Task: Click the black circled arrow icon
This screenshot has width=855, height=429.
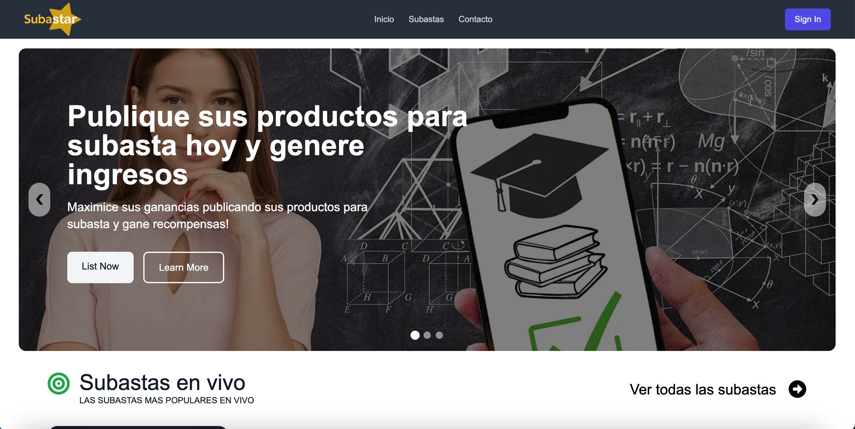Action: [797, 389]
